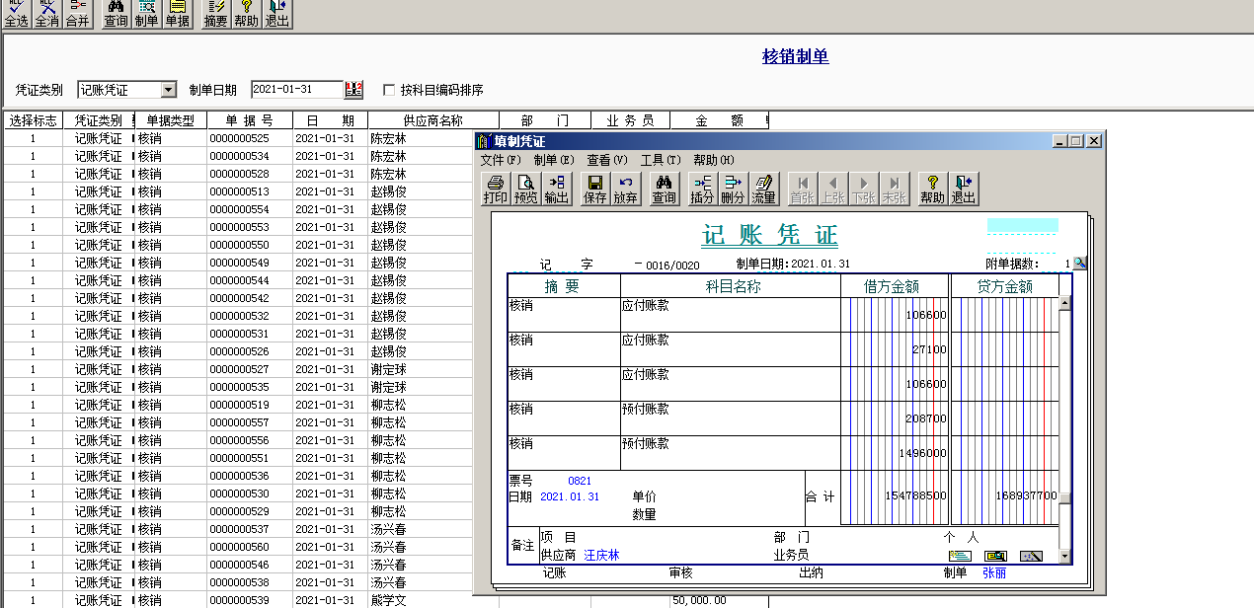Click the 单据 document icon
The image size is (1254, 608).
pos(177,14)
